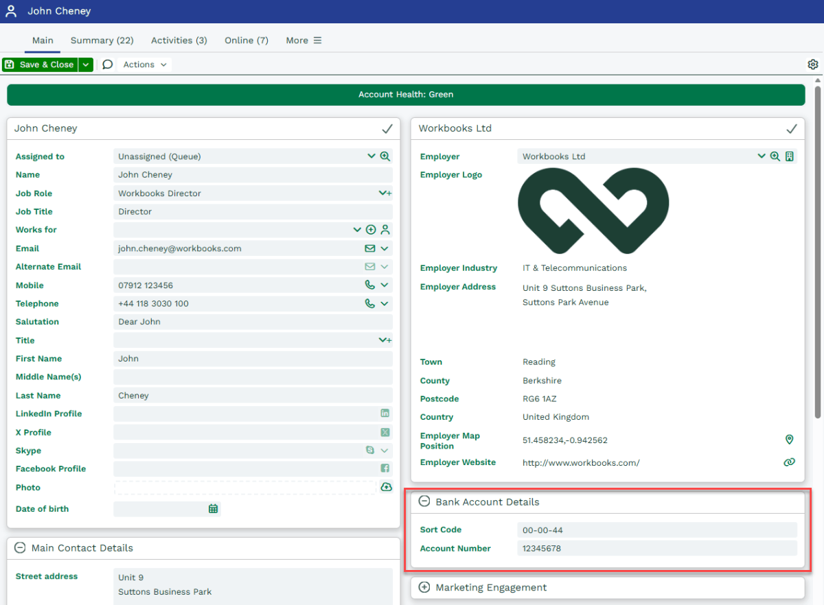Screen dimensions: 824x605
Task: Click the Job Title field
Action: (253, 212)
